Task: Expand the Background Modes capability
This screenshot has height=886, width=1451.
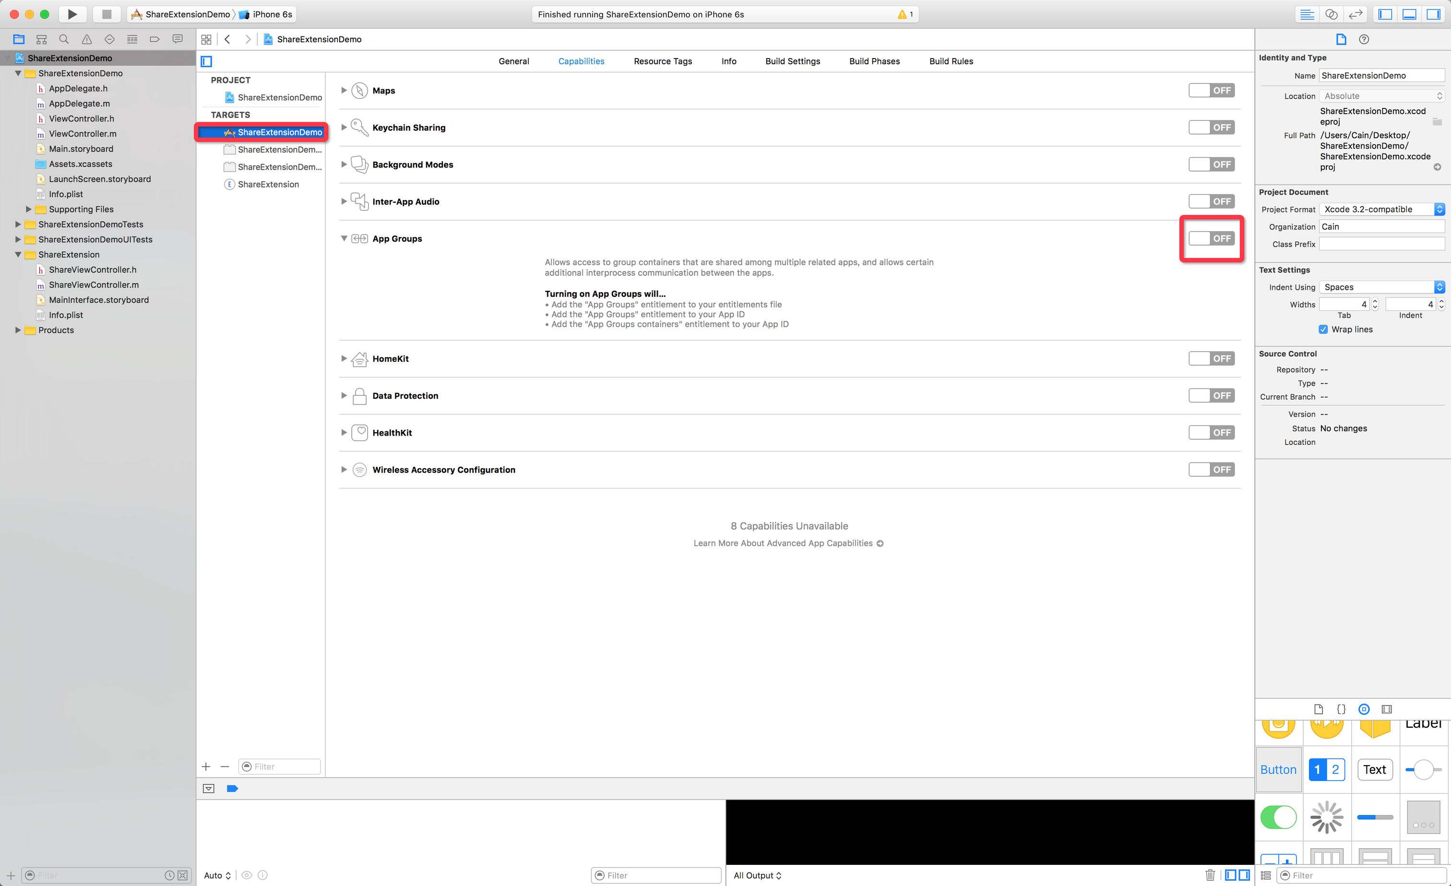Action: coord(344,165)
